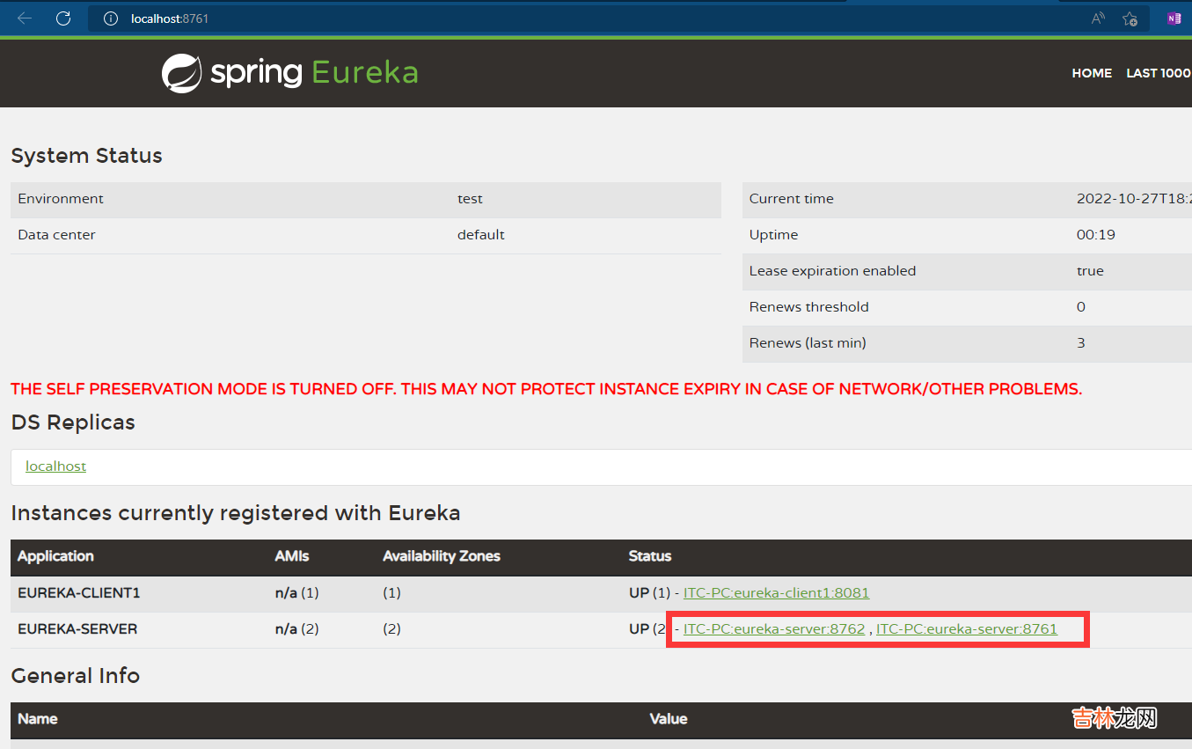This screenshot has width=1192, height=749.
Task: Open the localhost DS replica link
Action: point(55,466)
